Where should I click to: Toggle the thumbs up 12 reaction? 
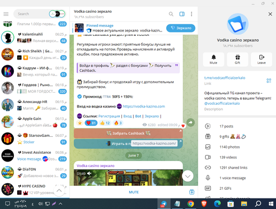click(x=105, y=123)
